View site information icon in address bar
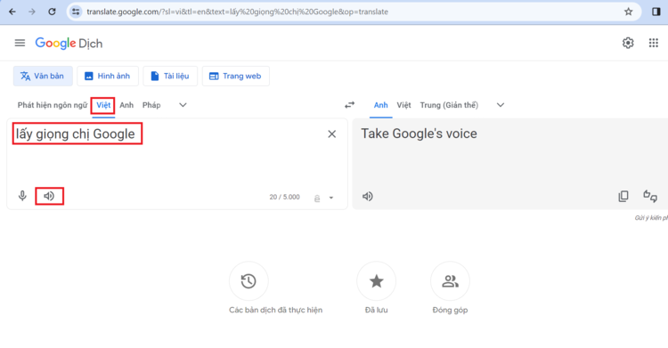 point(76,12)
